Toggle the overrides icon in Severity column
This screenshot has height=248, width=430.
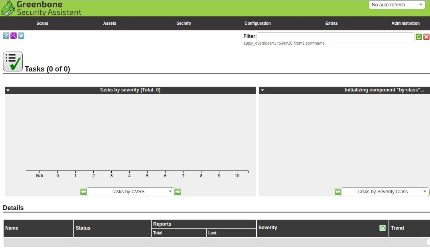coord(382,228)
